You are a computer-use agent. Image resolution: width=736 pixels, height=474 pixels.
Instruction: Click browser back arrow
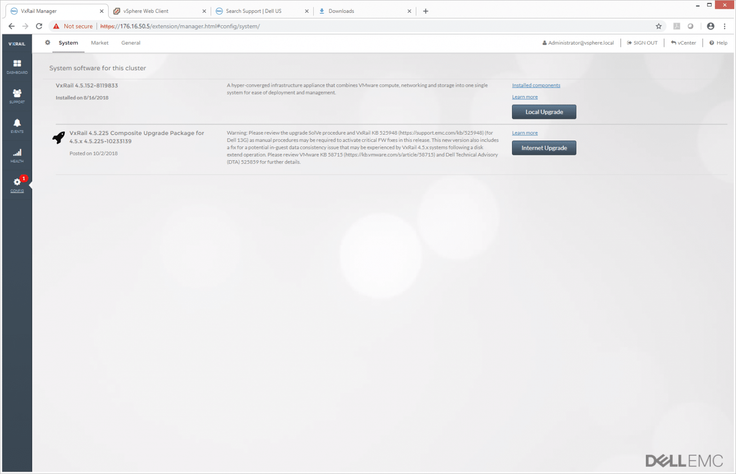[x=11, y=26]
